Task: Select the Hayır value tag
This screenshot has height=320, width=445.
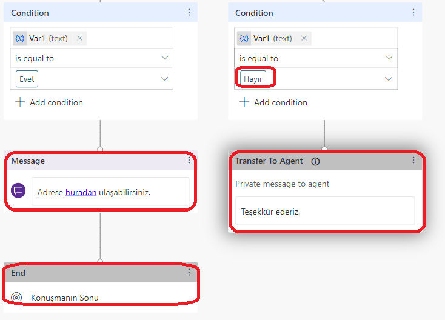Action: click(x=253, y=79)
